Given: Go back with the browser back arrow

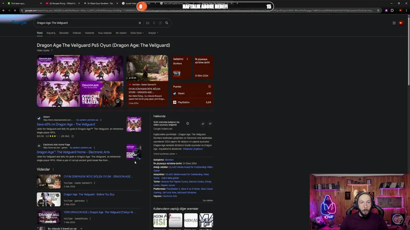Looking at the screenshot, I should [4, 11].
